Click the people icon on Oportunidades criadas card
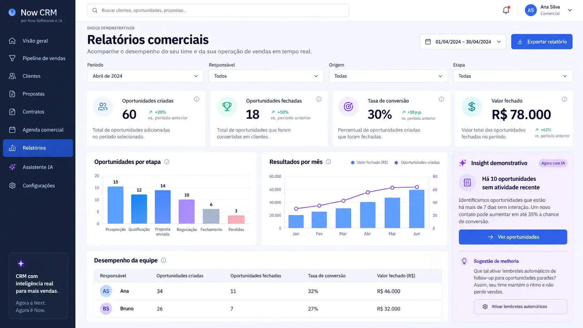The image size is (583, 328). [103, 107]
